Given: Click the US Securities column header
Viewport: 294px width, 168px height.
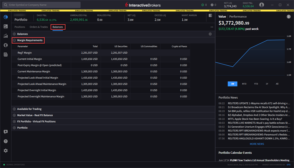Looking at the screenshot, I should (121, 47).
